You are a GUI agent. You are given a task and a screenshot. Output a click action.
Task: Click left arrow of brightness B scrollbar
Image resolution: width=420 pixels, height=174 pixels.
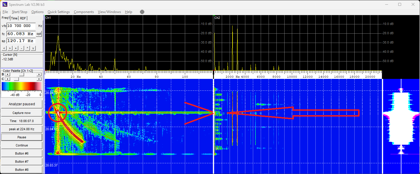click(7, 75)
